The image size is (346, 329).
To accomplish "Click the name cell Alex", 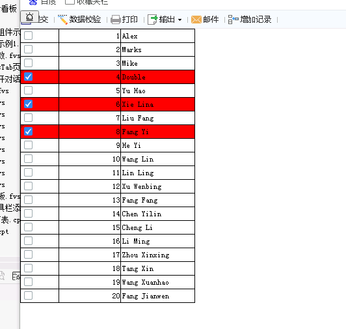I will pyautogui.click(x=157, y=36).
